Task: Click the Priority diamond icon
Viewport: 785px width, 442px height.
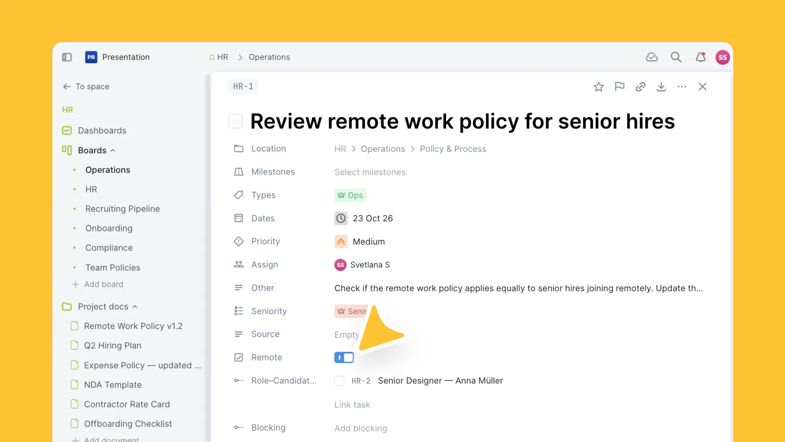Action: (239, 241)
